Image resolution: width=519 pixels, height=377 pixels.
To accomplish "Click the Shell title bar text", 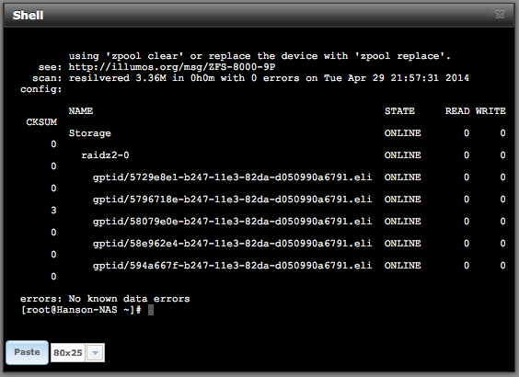I will [x=29, y=16].
